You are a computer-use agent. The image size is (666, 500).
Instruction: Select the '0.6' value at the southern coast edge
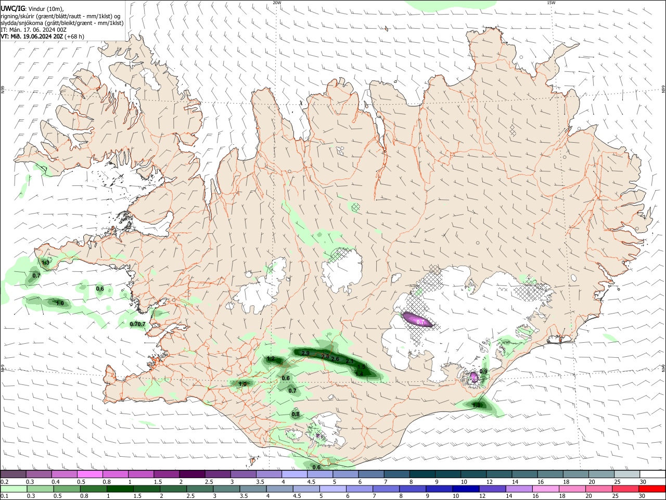tap(316, 467)
